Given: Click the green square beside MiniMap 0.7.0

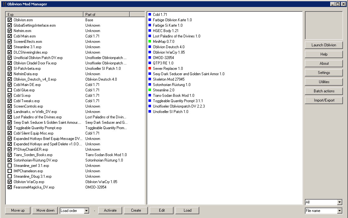Looking at the screenshot, I should tap(150, 42).
